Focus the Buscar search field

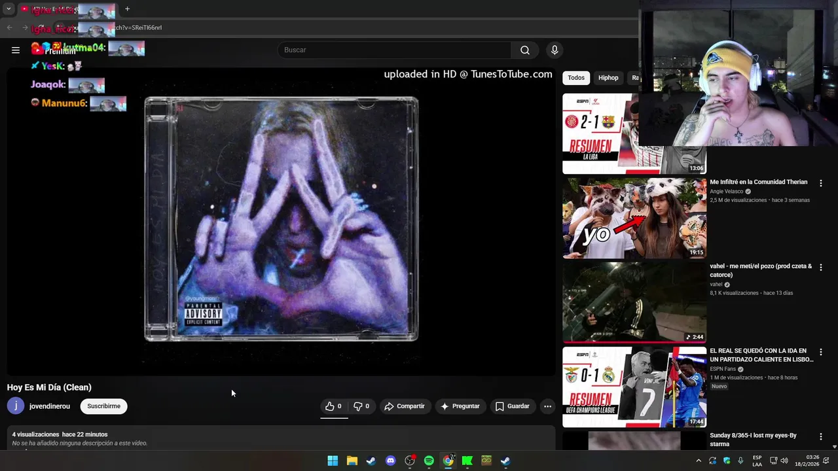point(394,50)
